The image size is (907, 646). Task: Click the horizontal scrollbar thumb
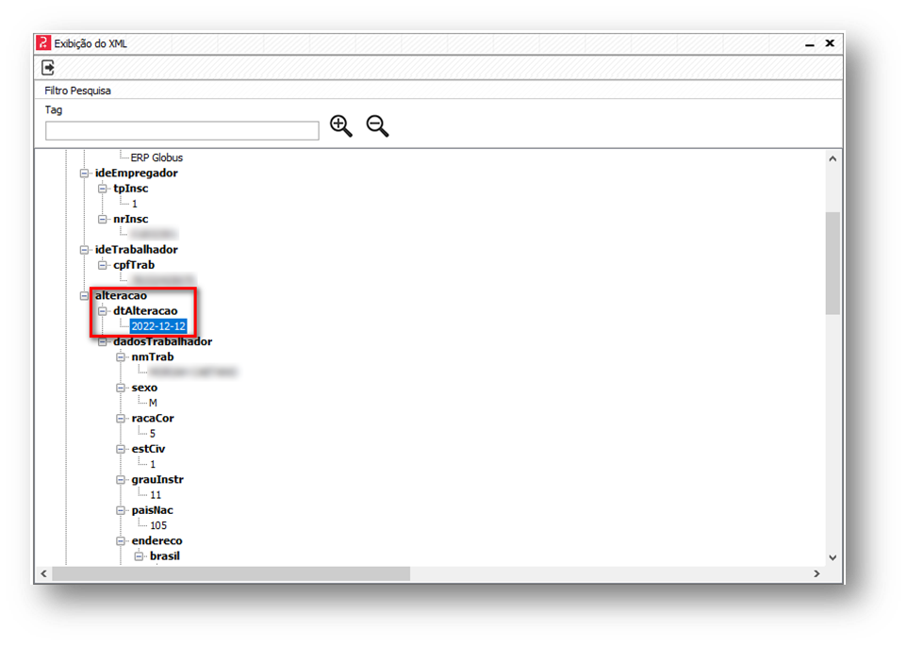pos(231,573)
